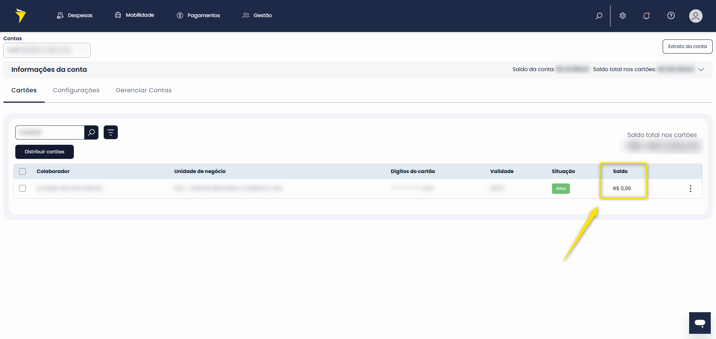The image size is (716, 339).
Task: Open the help question mark icon
Action: tap(671, 16)
